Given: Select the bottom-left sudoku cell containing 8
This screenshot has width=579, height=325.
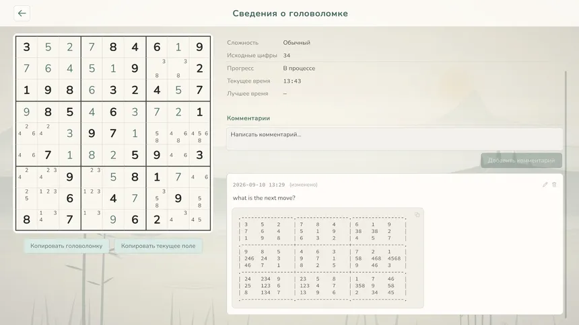Looking at the screenshot, I should (26, 220).
